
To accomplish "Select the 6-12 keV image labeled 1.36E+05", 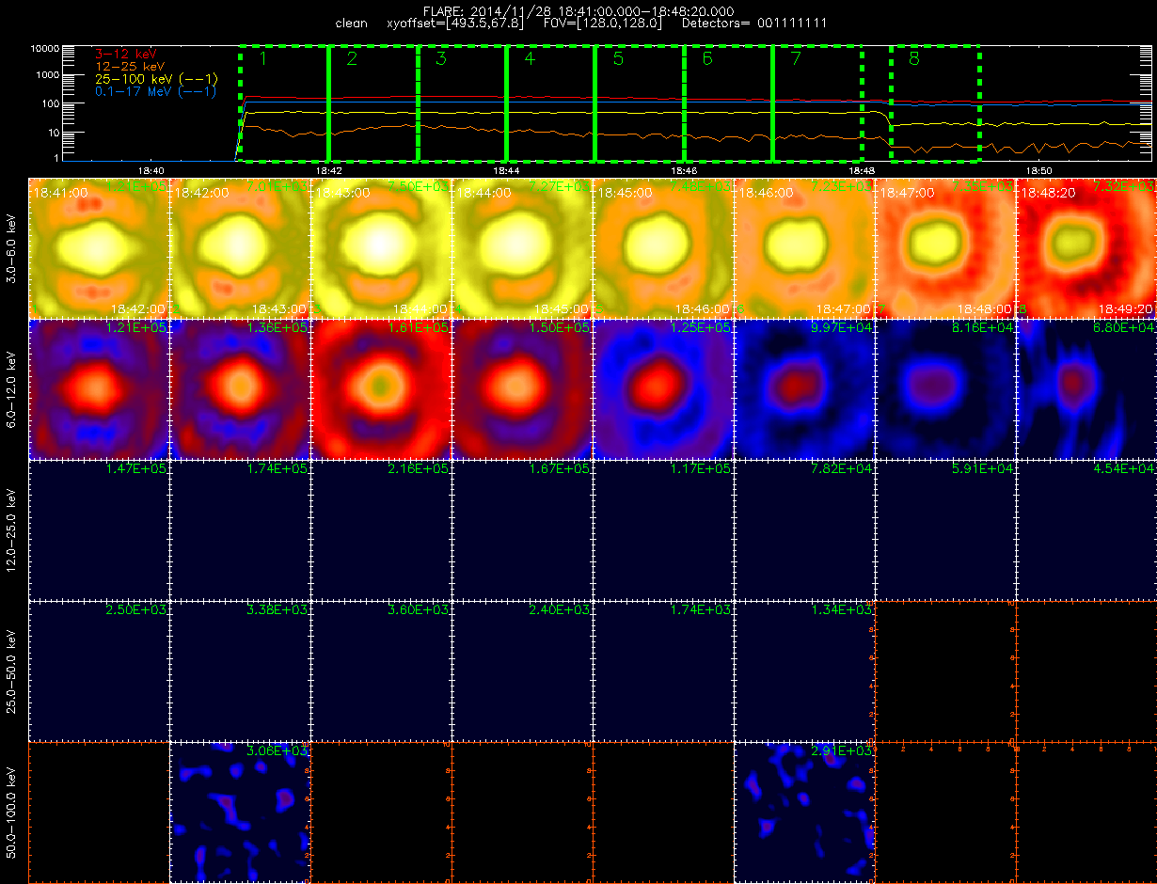I will [x=241, y=389].
